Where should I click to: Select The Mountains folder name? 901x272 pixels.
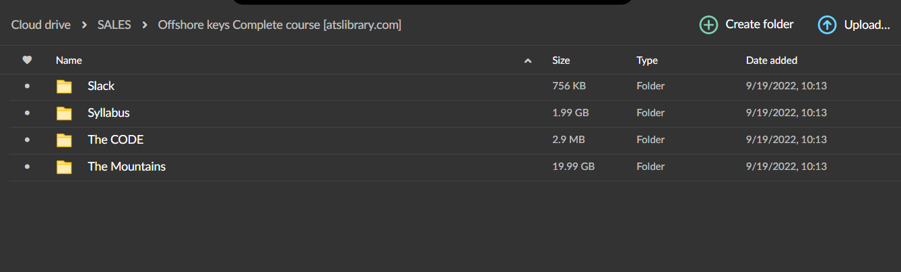127,167
